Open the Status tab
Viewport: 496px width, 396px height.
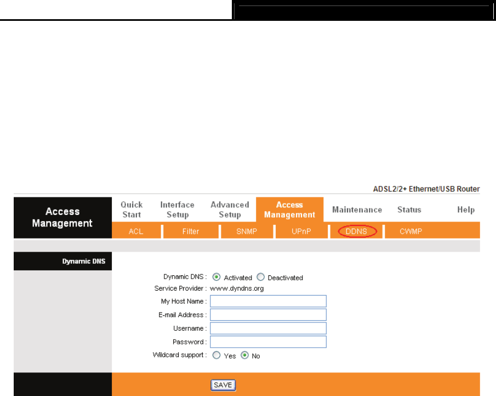409,210
